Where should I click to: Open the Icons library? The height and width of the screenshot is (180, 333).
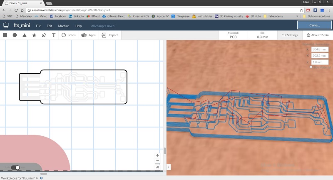[69, 35]
